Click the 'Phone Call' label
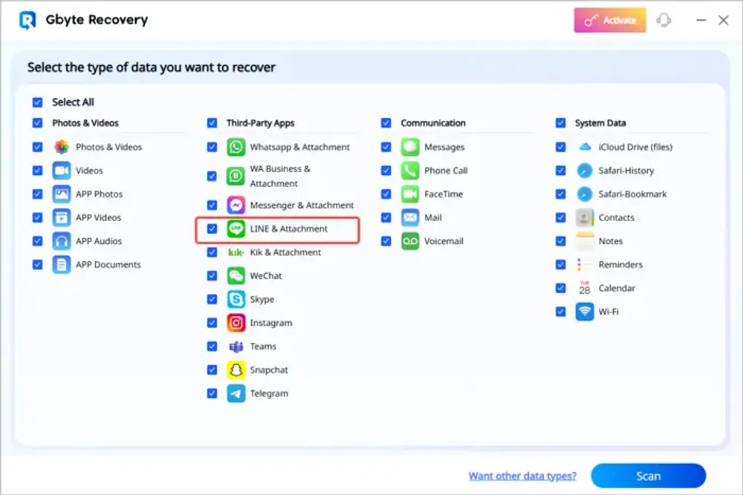Screen dimensions: 743x495 446,171
